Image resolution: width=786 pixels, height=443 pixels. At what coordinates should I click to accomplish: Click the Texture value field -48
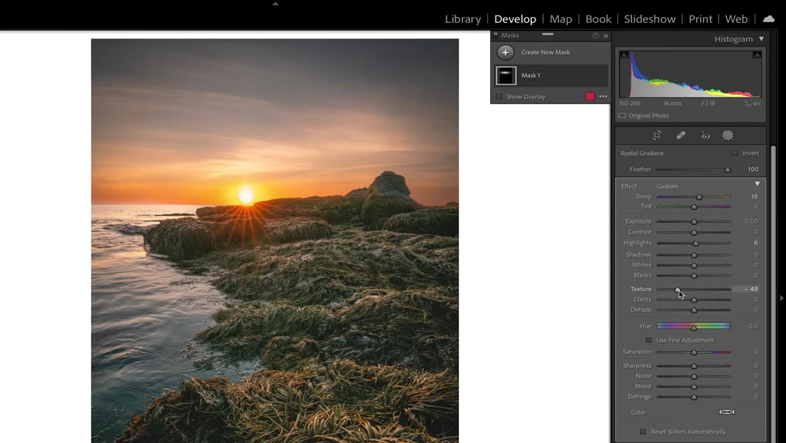click(x=747, y=289)
